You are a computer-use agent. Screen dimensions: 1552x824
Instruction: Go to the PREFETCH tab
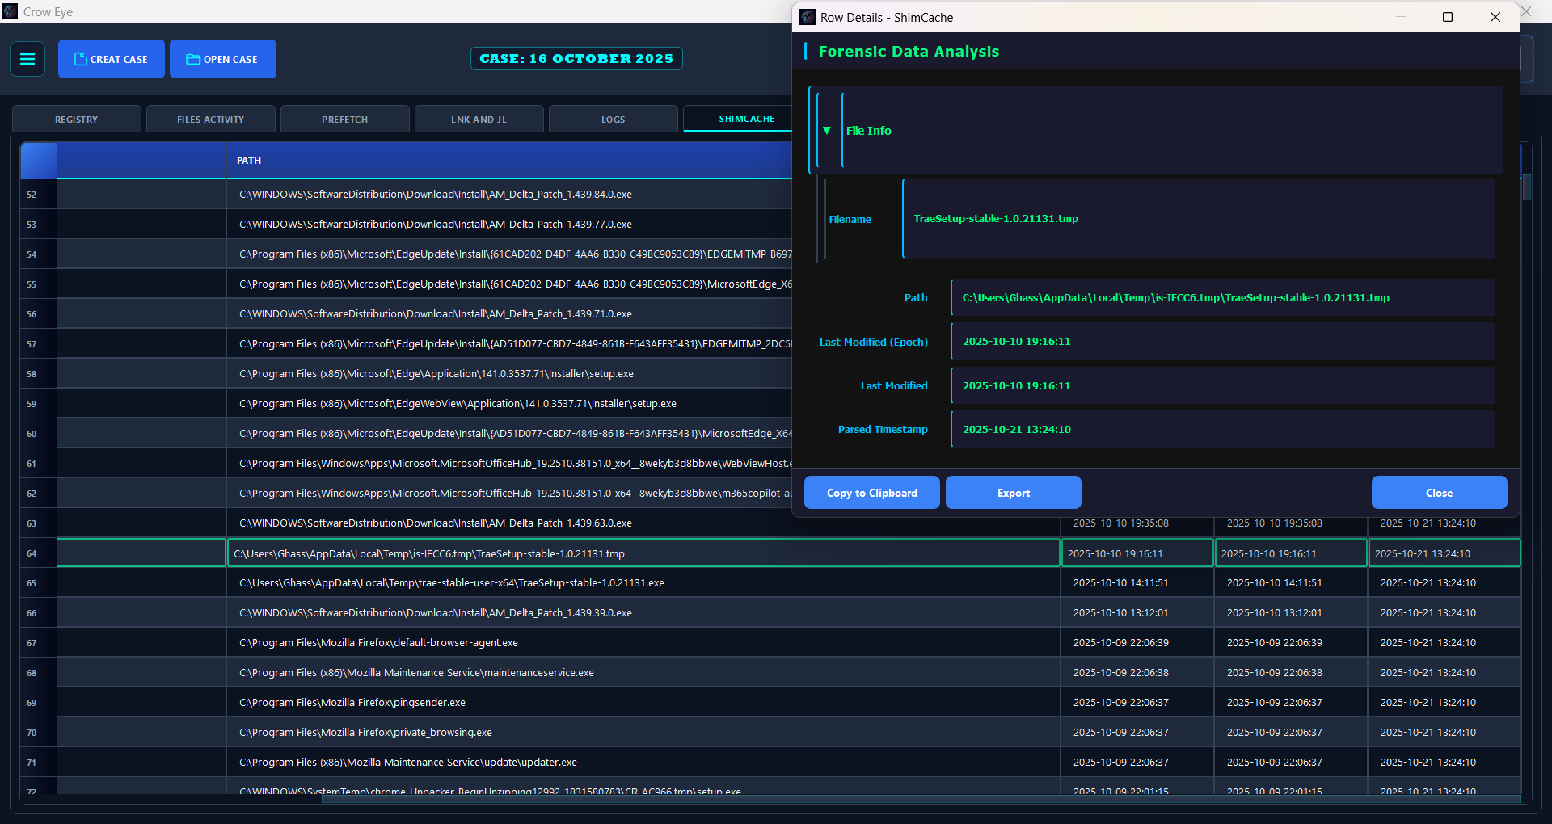pyautogui.click(x=345, y=119)
